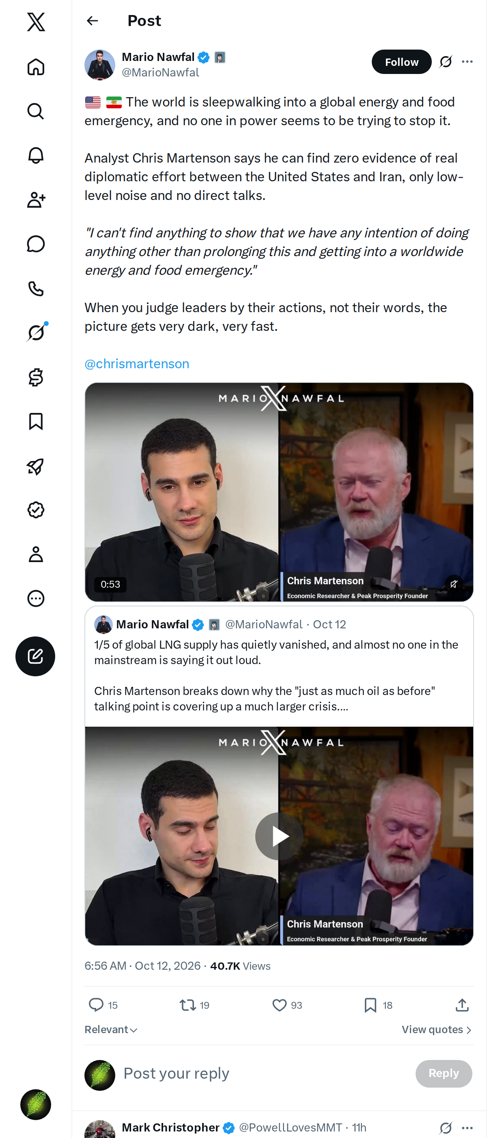This screenshot has width=487, height=1138.
Task: Bookmark the post showing 18 bookmarks
Action: pos(370,1005)
